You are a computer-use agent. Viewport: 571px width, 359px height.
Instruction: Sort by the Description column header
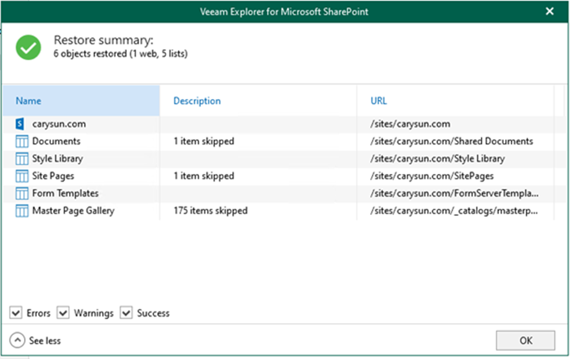tap(258, 101)
